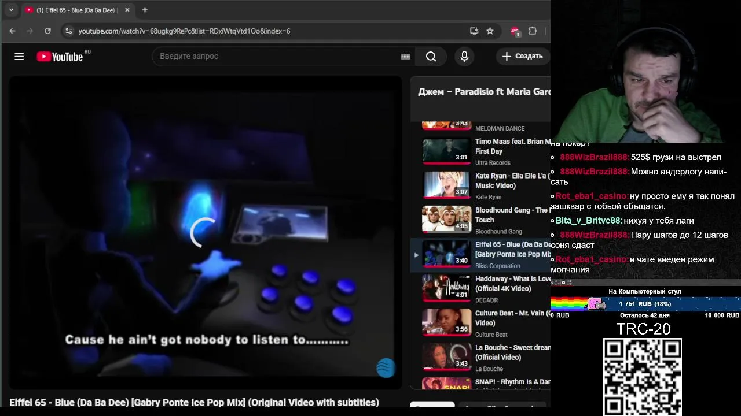Image resolution: width=741 pixels, height=416 pixels.
Task: Click the TRC-20 QR code
Action: [x=643, y=377]
